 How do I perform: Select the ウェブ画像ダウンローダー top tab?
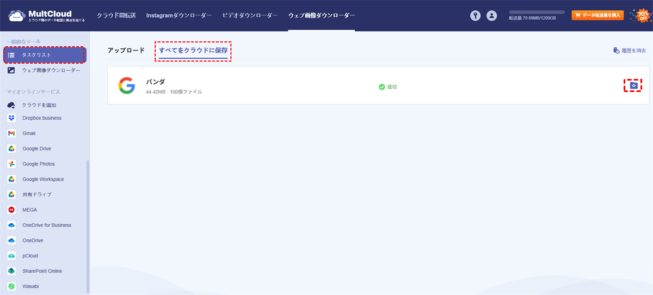tap(322, 16)
